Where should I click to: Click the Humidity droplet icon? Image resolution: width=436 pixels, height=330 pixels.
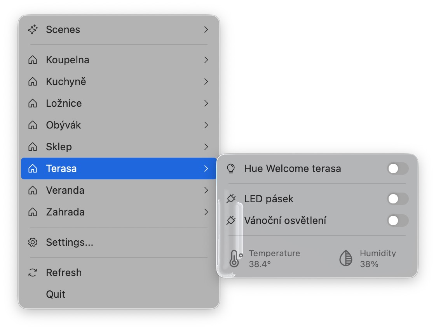click(x=346, y=259)
